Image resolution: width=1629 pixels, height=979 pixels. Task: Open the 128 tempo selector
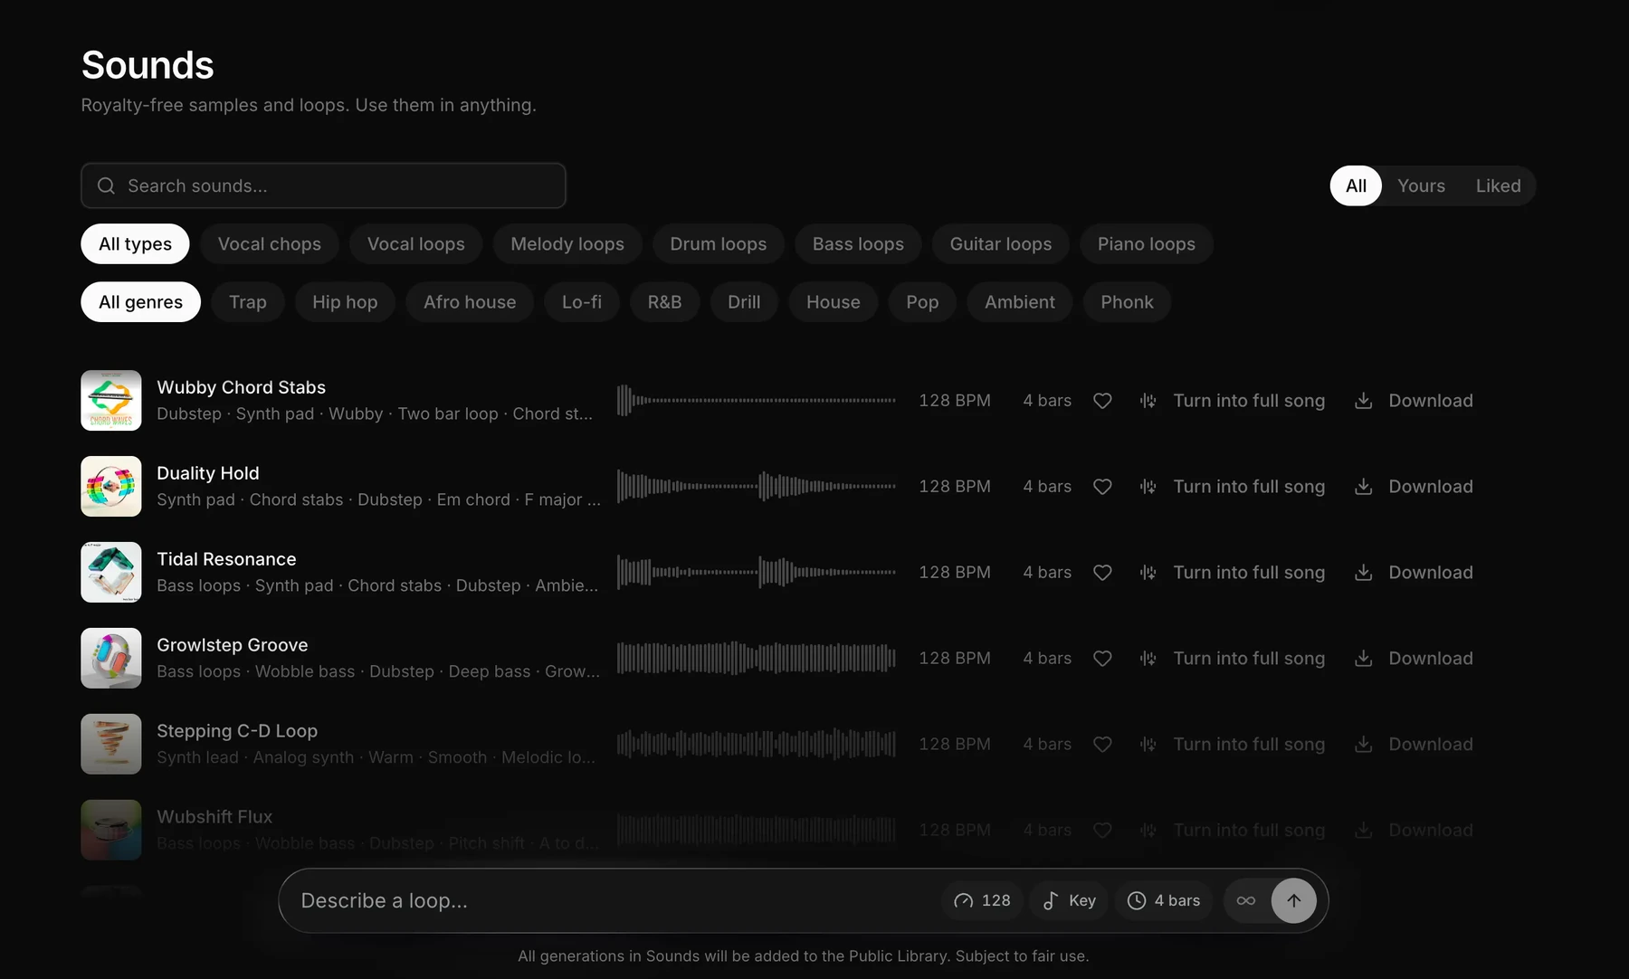(x=982, y=901)
